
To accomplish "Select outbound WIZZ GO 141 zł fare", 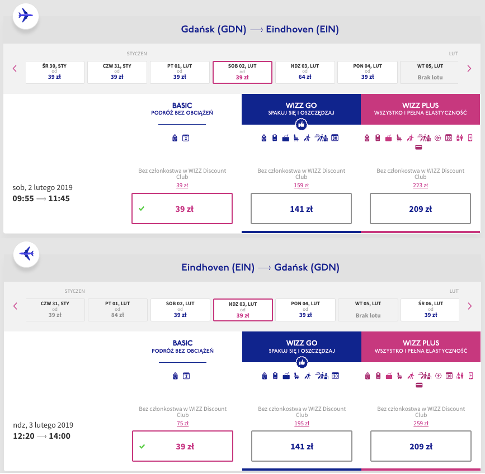I will pyautogui.click(x=302, y=208).
